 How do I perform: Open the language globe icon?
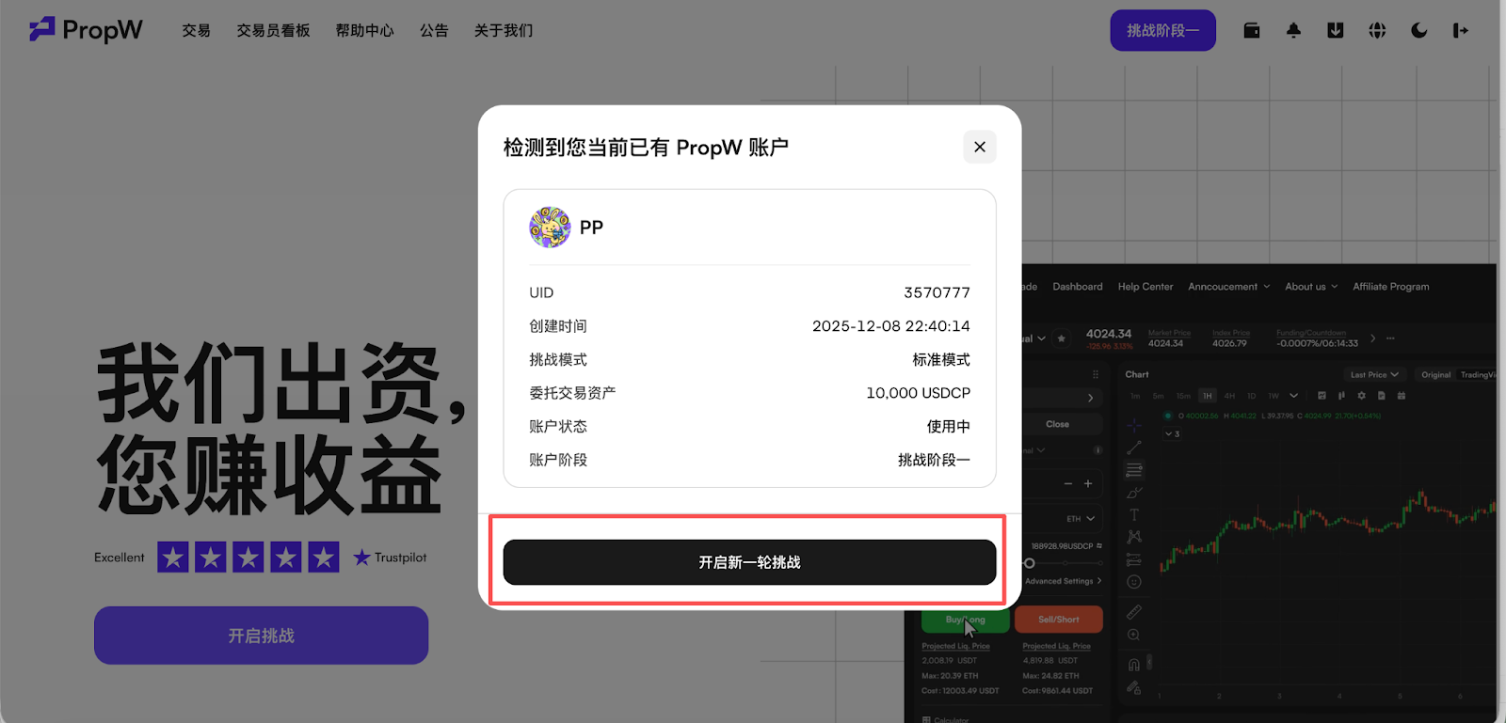(x=1377, y=30)
